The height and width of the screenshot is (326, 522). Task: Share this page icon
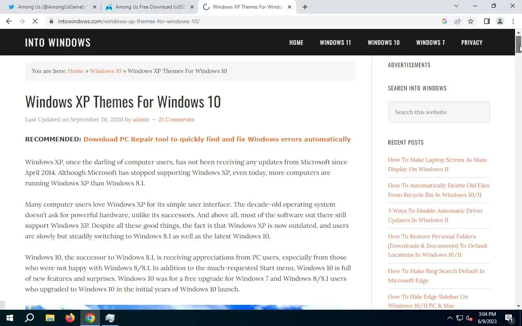tap(458, 21)
